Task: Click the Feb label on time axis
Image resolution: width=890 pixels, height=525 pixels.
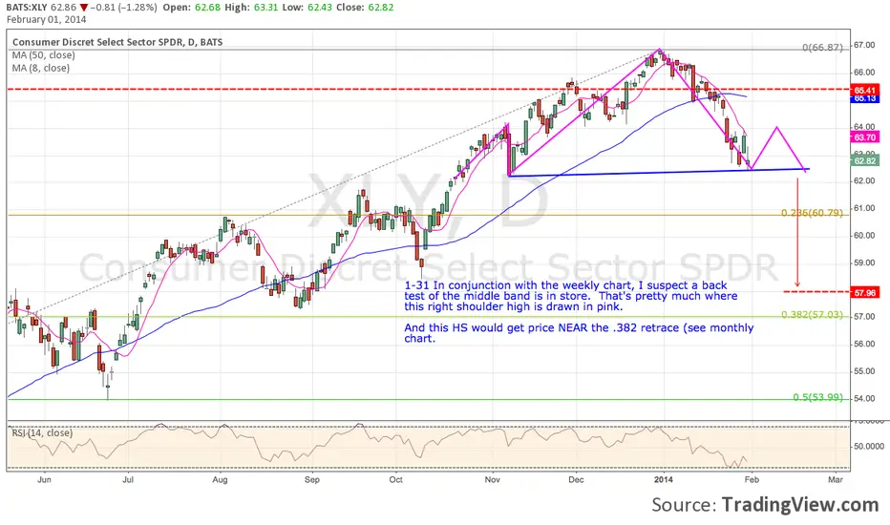Action: click(751, 479)
